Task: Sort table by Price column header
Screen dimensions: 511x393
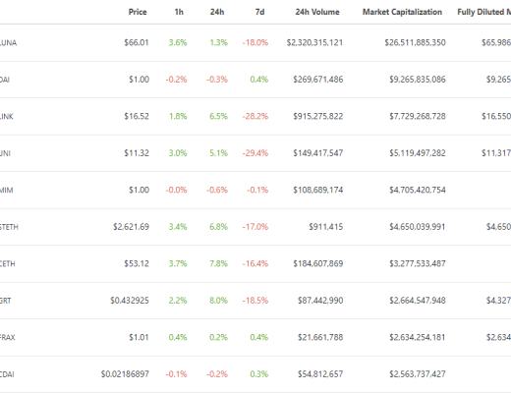Action: pos(138,12)
